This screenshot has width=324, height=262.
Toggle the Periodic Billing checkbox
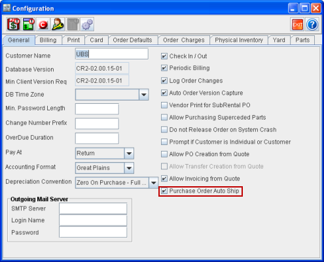click(164, 68)
